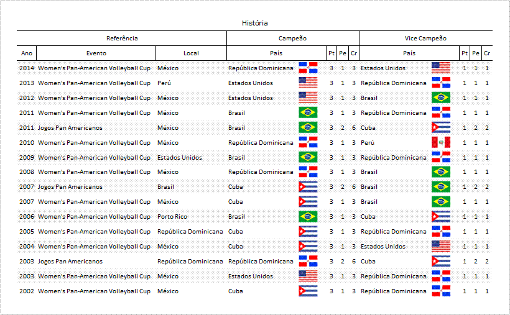Image resolution: width=510 pixels, height=315 pixels.
Task: Click the Local column header
Action: (191, 53)
